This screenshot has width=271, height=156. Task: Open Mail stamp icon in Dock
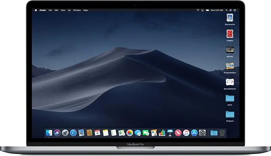(81, 133)
